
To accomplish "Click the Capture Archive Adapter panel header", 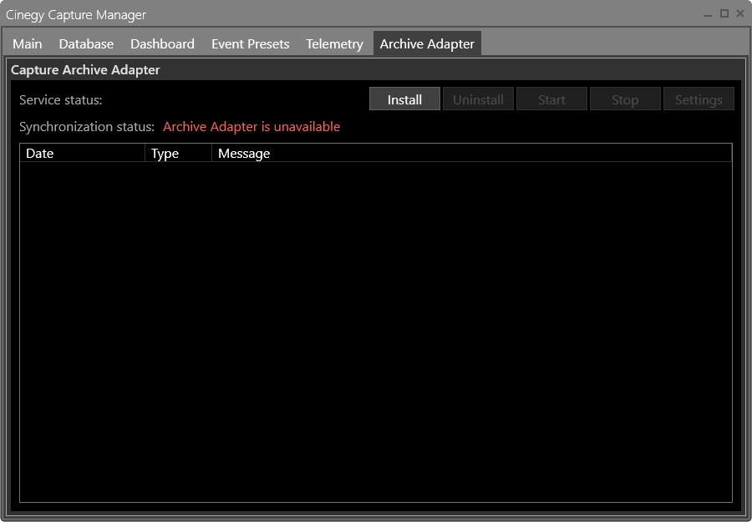I will 84,70.
